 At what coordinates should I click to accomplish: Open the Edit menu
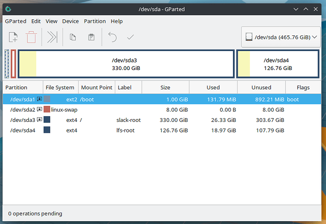click(36, 21)
